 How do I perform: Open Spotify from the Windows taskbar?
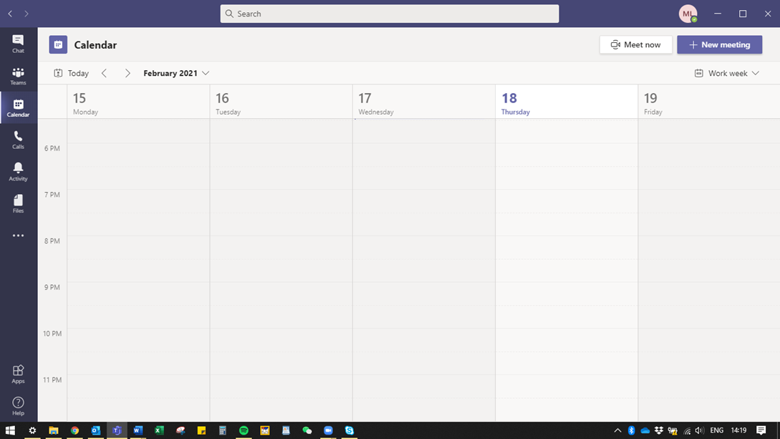click(244, 430)
